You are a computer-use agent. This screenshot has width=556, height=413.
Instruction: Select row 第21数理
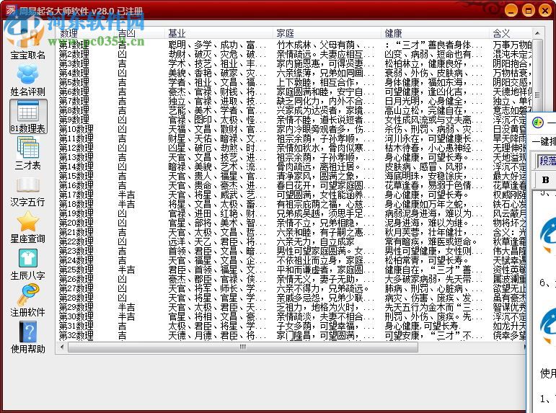(x=291, y=233)
